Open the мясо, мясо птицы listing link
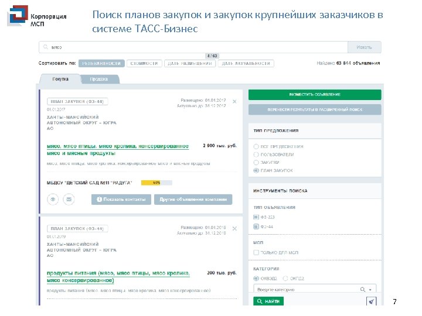This screenshot has width=422, height=316. coord(118,150)
